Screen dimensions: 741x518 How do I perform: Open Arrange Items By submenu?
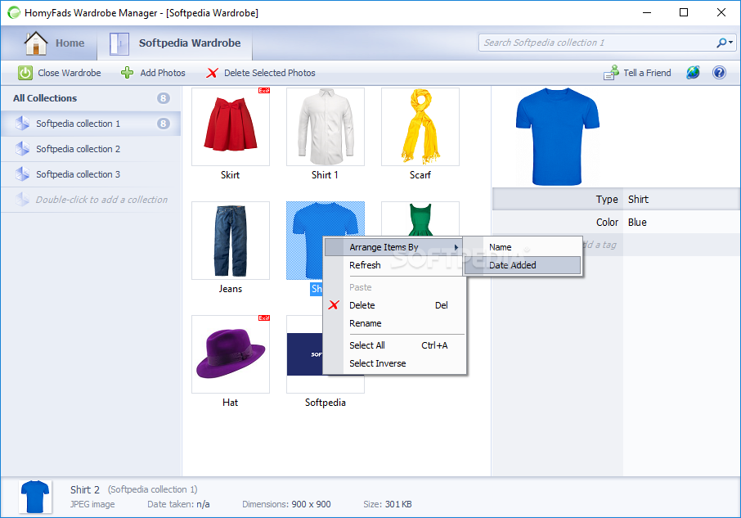(393, 247)
